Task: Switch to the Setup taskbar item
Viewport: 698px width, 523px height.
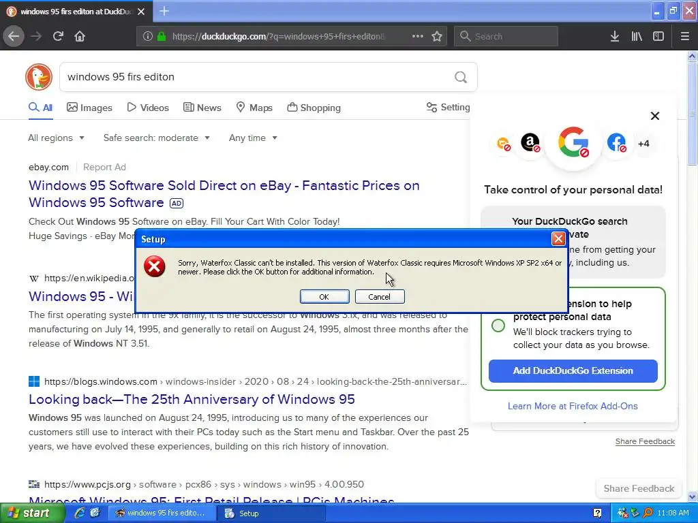Action: tap(271, 513)
